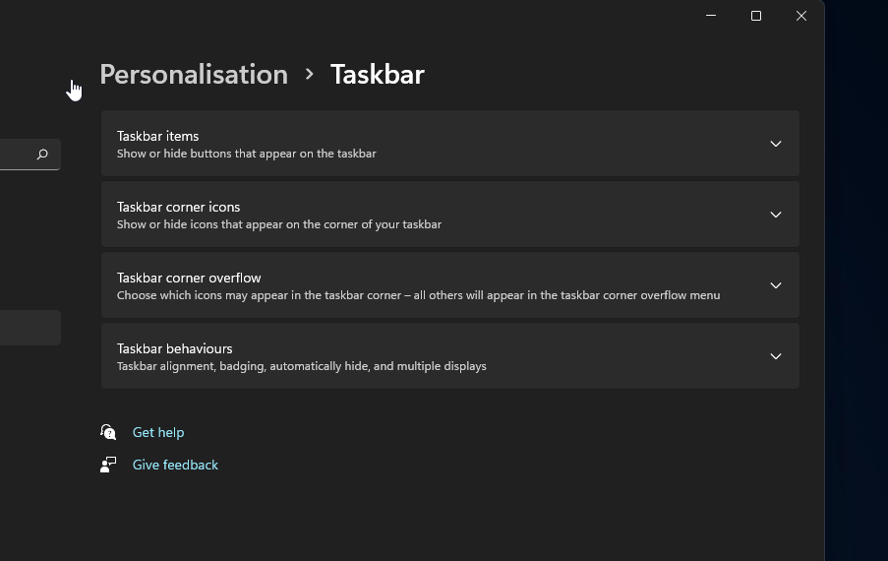Click the search magnifier icon
This screenshot has width=888, height=561.
point(42,155)
